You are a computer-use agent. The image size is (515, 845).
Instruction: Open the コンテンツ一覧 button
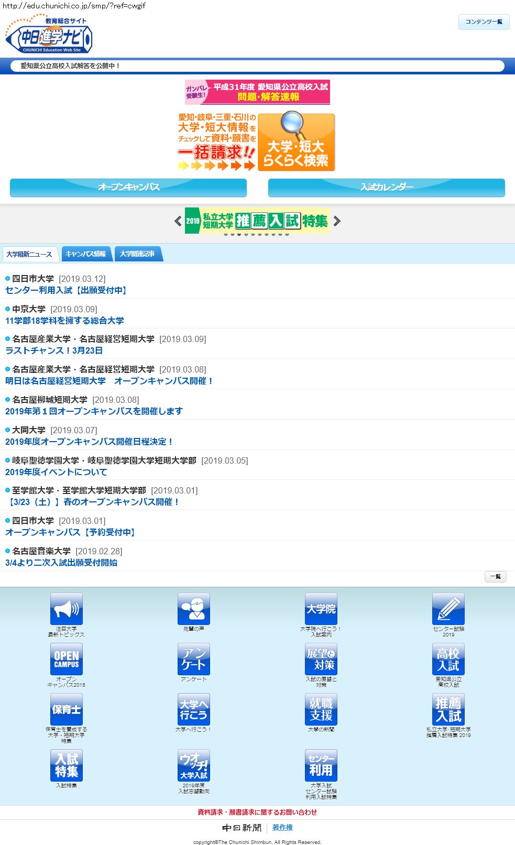484,22
